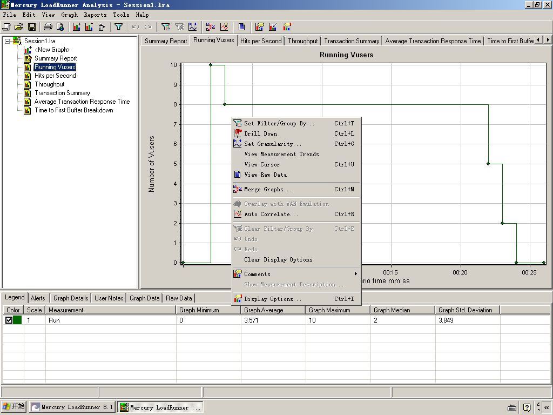Click the help question-mark tray icon
This screenshot has width=553, height=415.
click(x=527, y=407)
